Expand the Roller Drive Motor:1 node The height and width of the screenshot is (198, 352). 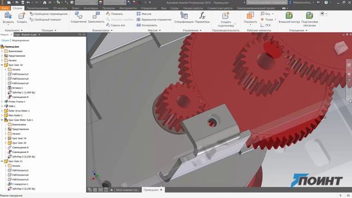(2, 111)
